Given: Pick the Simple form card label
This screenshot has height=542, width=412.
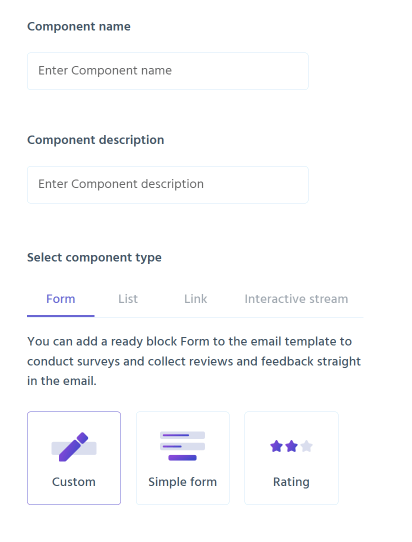Looking at the screenshot, I should (x=182, y=482).
